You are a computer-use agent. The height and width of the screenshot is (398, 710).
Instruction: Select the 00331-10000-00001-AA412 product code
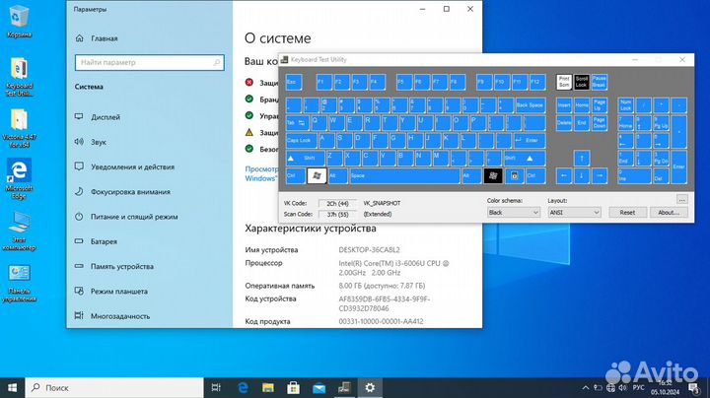pyautogui.click(x=381, y=321)
